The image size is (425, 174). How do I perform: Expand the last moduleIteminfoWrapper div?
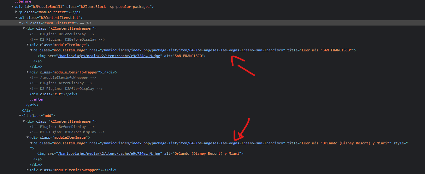[28, 170]
